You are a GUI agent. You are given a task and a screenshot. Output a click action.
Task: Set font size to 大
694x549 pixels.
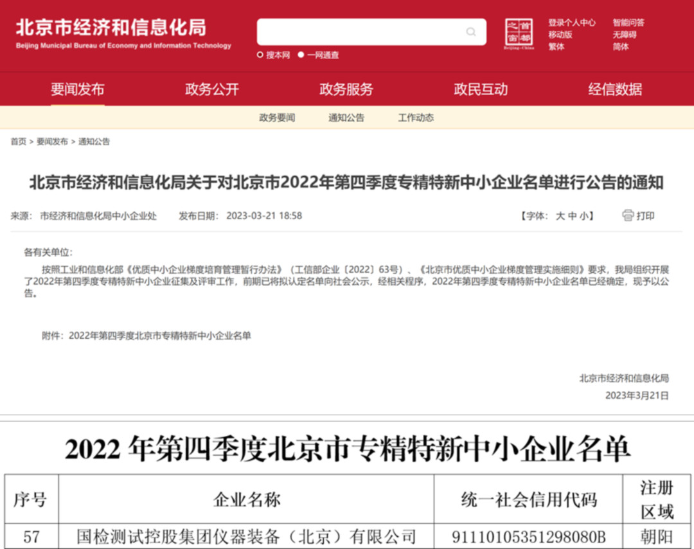[x=560, y=216]
